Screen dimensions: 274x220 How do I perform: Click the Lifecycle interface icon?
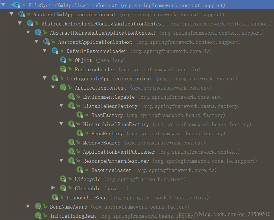point(63,179)
